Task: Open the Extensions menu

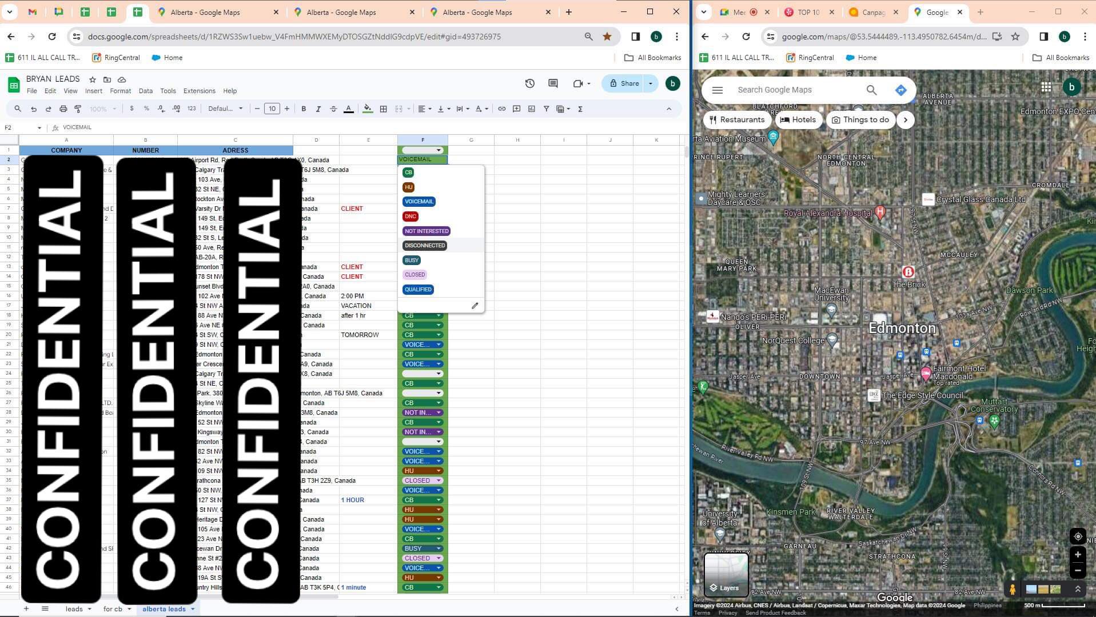Action: 199,91
